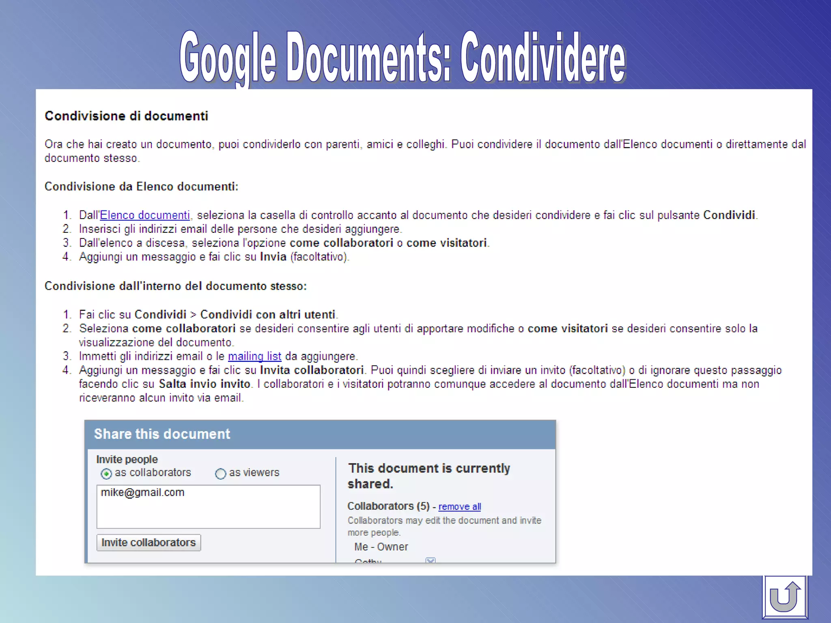
Task: Click the return arrow icon on the slide
Action: point(785,597)
